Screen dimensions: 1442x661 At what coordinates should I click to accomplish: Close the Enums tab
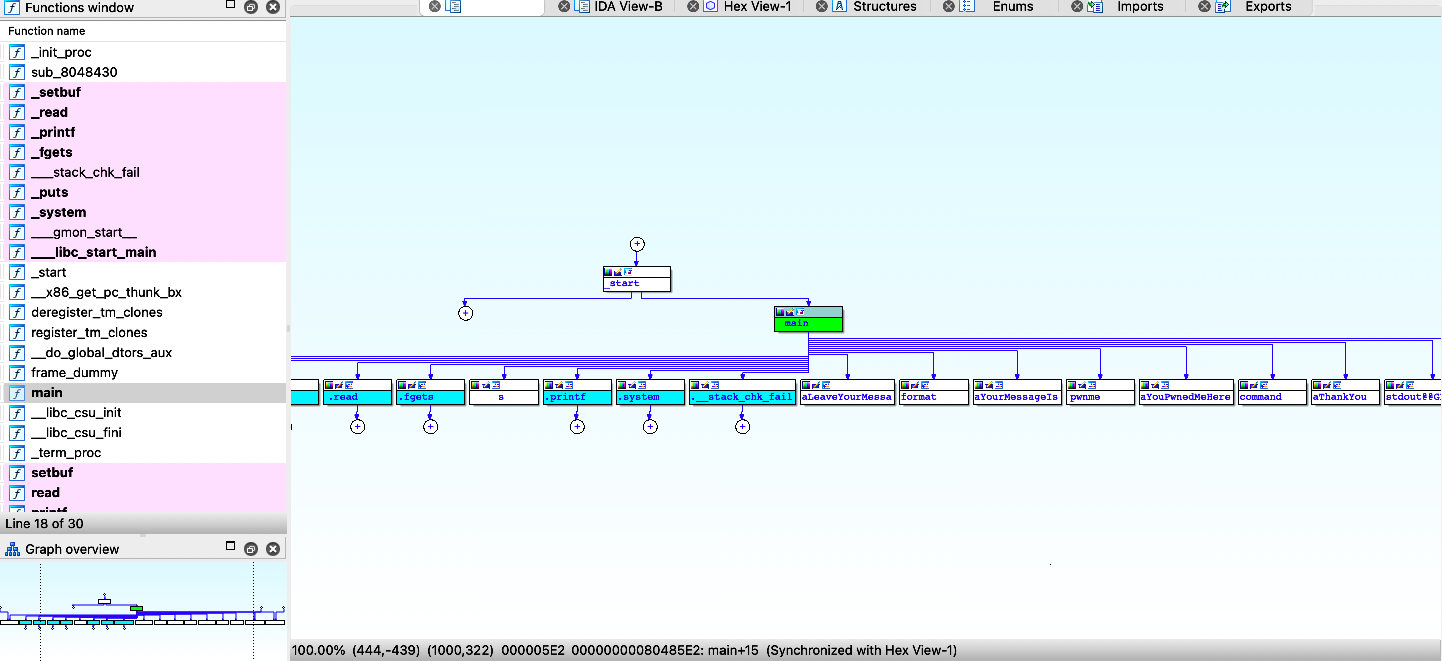click(x=949, y=7)
